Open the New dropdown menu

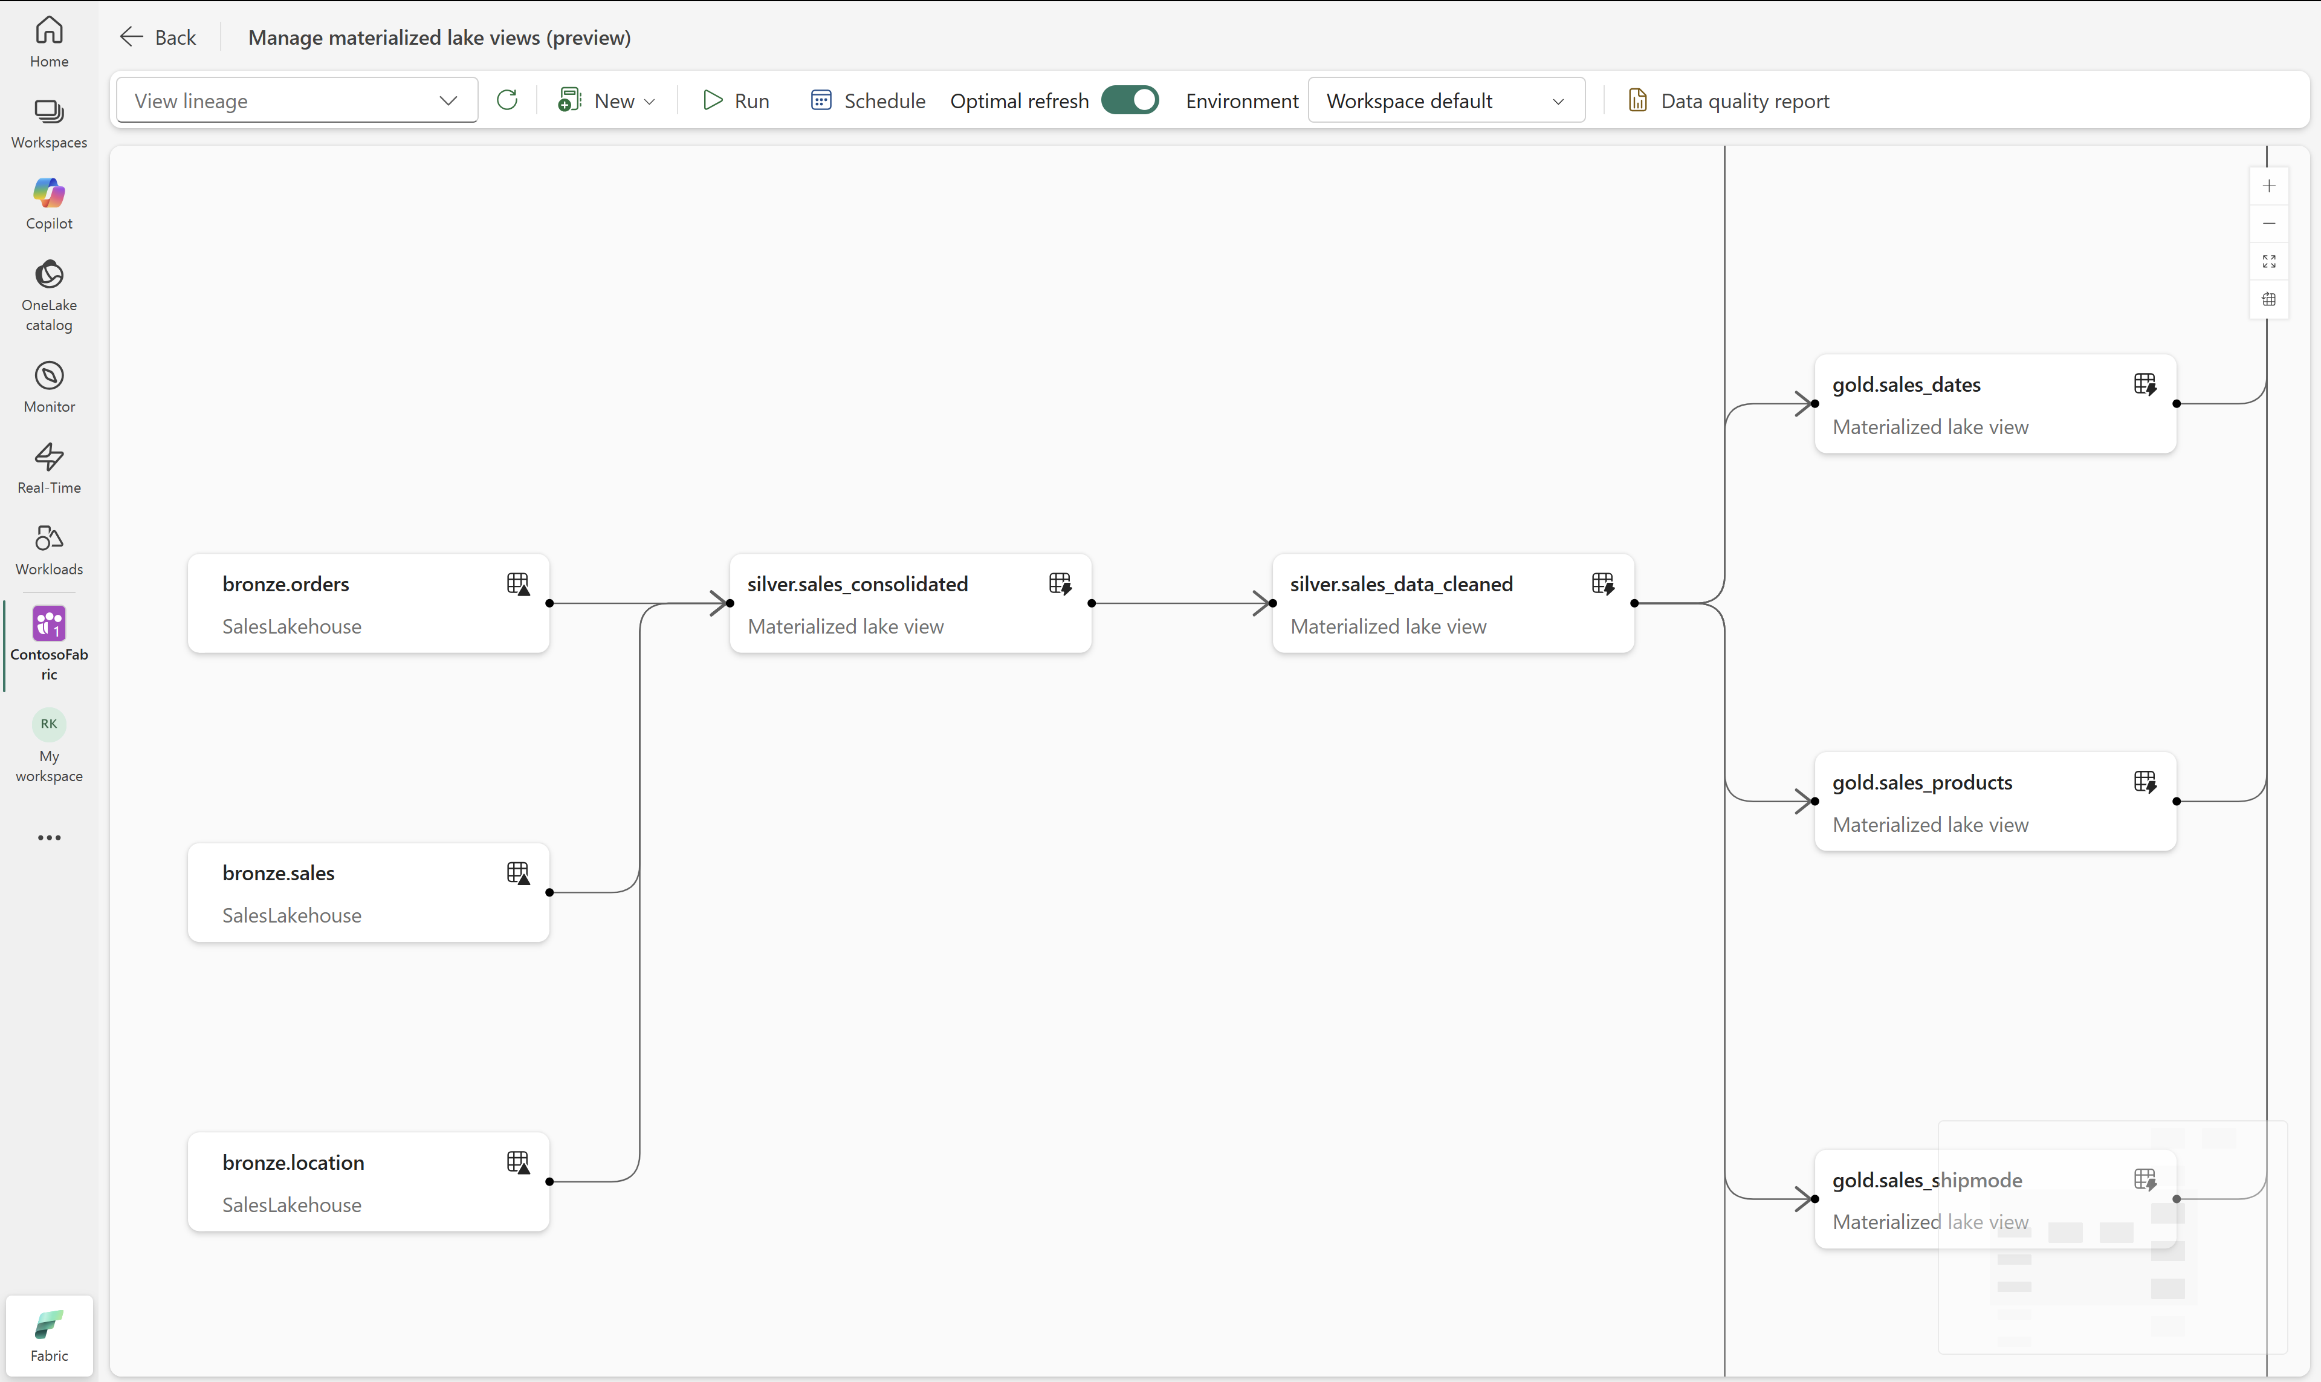(x=607, y=100)
